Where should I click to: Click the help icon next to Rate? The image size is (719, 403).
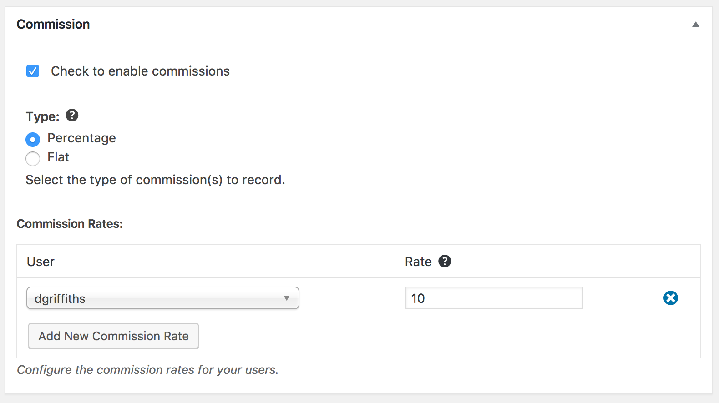tap(445, 262)
